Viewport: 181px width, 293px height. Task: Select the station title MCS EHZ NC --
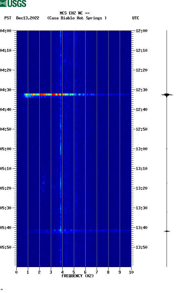click(75, 13)
